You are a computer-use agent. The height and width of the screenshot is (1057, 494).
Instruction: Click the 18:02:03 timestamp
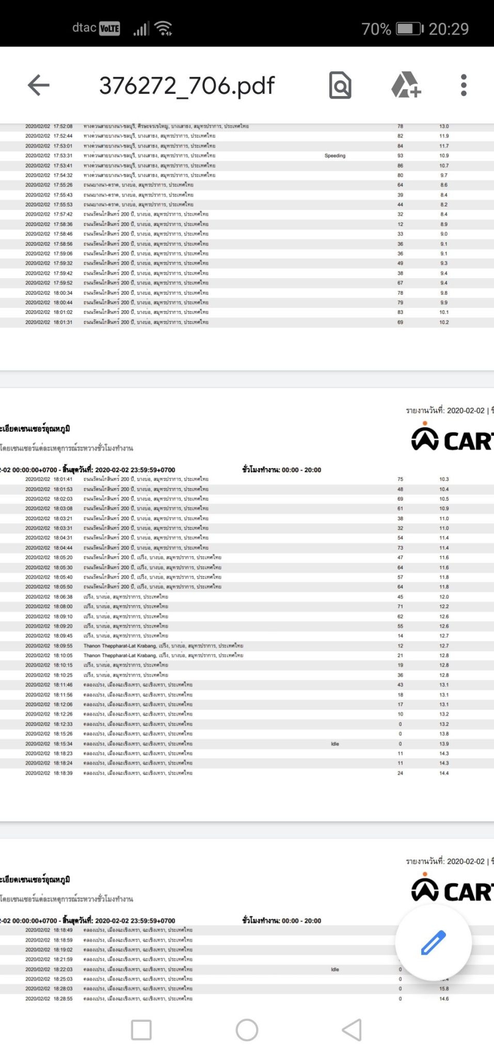63,499
